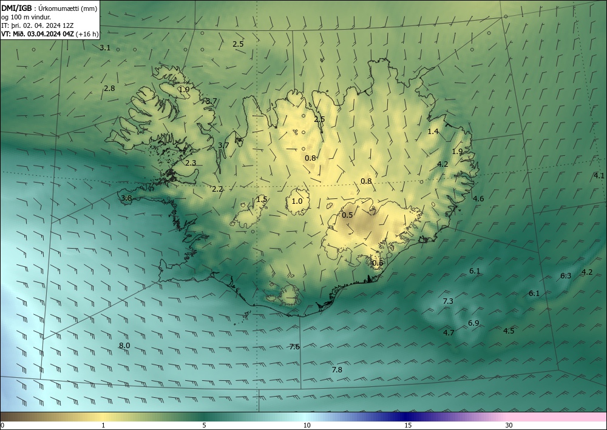Image resolution: width=607 pixels, height=430 pixels.
Task: Click the 8.0 value southwest of Iceland
Action: 124,346
